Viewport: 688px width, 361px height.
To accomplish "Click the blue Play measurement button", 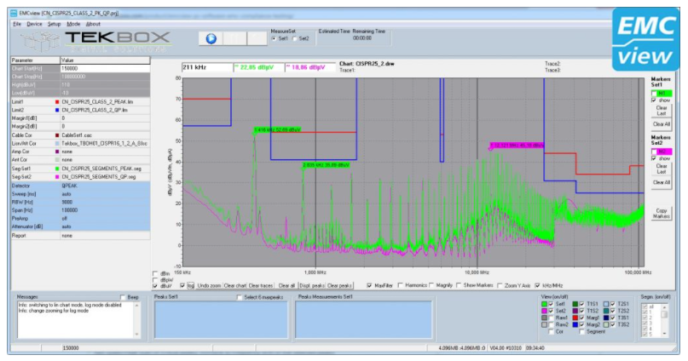I will (211, 38).
